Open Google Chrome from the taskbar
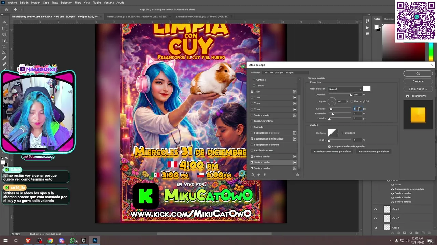The width and height of the screenshot is (437, 245). click(50, 240)
